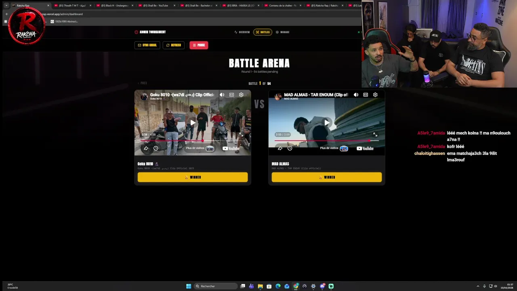The image size is (517, 291).
Task: Open volume control in system tray
Action: click(496, 286)
